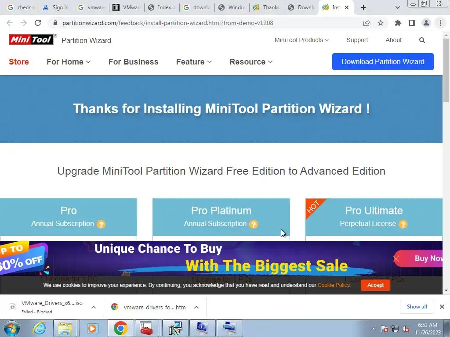Open Windows Explorer folder in taskbar

tap(65, 328)
